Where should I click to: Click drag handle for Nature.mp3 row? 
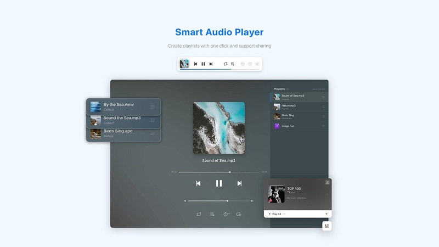pos(323,106)
